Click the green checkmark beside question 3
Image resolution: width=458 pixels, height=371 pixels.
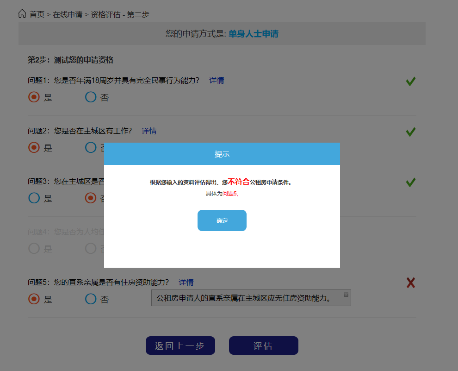pos(410,182)
